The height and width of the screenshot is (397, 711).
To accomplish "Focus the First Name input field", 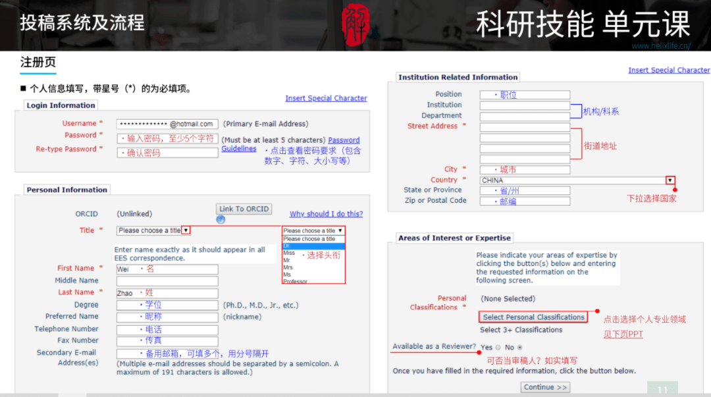I will click(167, 269).
